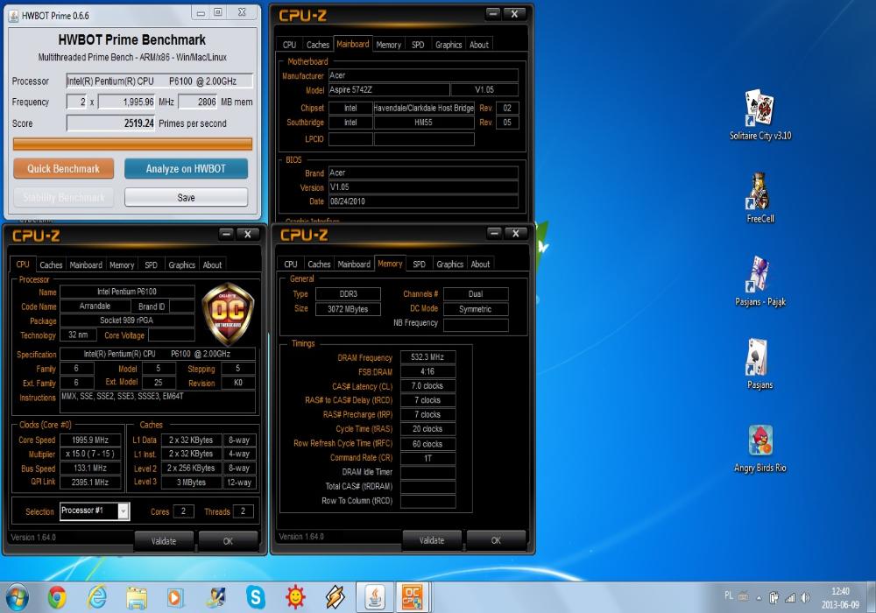The width and height of the screenshot is (876, 613).
Task: Click Validate in CPU tab window
Action: (x=164, y=541)
